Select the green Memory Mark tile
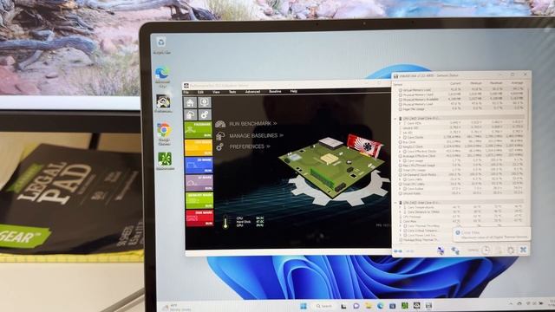This screenshot has height=312, width=555. (x=199, y=200)
